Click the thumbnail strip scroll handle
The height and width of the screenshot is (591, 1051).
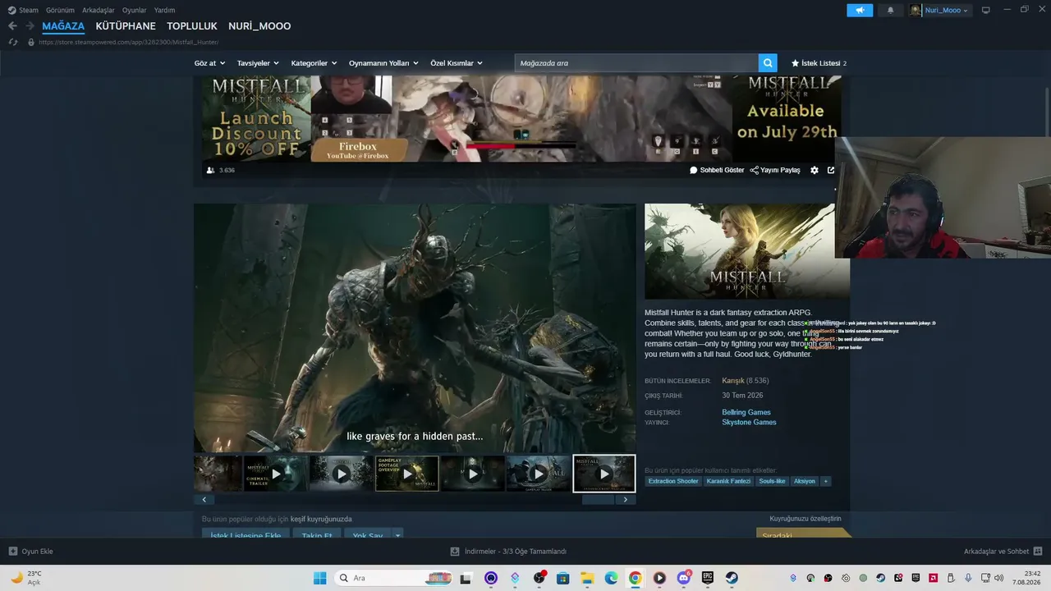598,499
